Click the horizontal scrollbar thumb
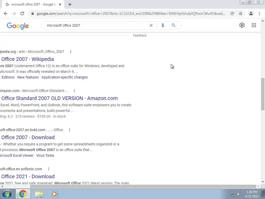This screenshot has width=265, height=199. coord(143,187)
